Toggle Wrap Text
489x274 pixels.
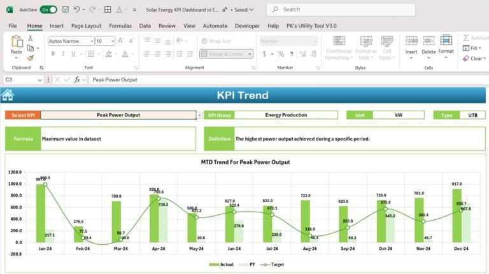(x=216, y=41)
